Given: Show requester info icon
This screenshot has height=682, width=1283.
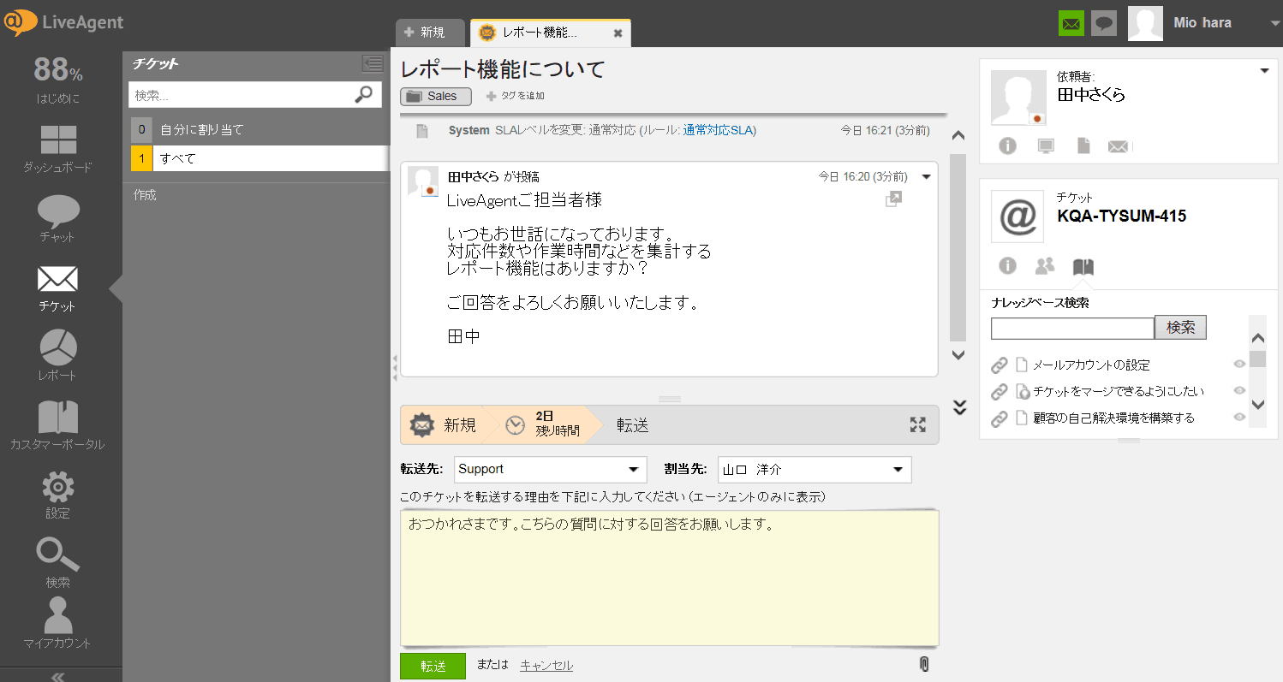Looking at the screenshot, I should tap(1007, 145).
